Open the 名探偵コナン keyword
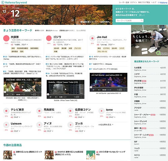 coord(83,110)
